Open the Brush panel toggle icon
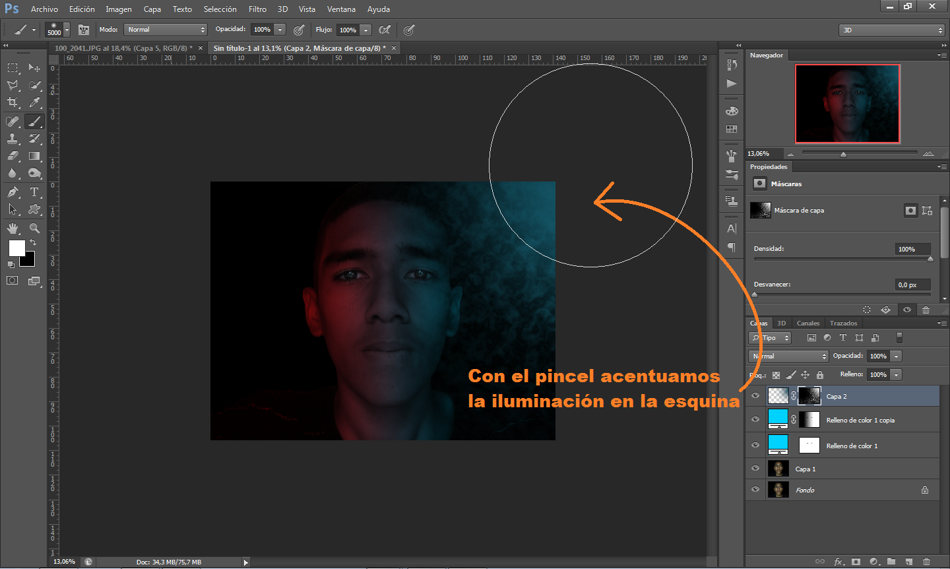 pyautogui.click(x=83, y=30)
